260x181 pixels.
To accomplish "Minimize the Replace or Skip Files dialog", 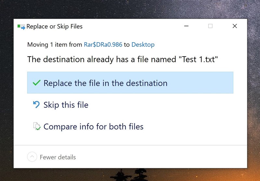I will (186, 26).
